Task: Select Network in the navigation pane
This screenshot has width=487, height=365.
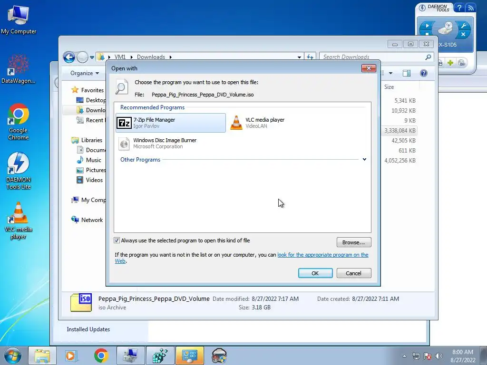Action: pos(92,220)
